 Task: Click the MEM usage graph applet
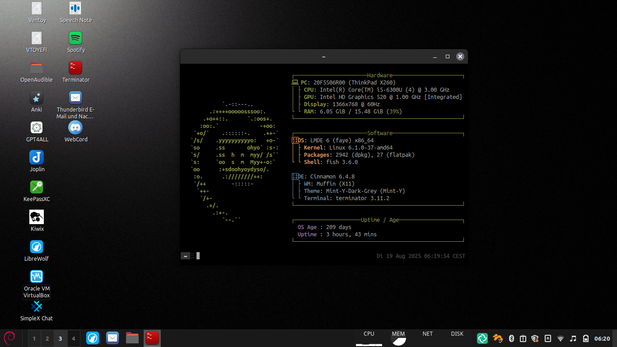click(x=398, y=338)
